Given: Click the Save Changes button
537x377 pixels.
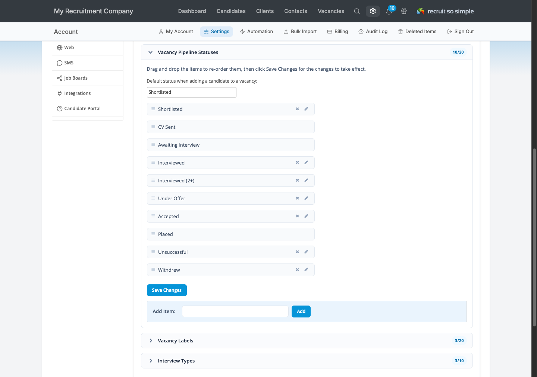Looking at the screenshot, I should click(x=167, y=290).
